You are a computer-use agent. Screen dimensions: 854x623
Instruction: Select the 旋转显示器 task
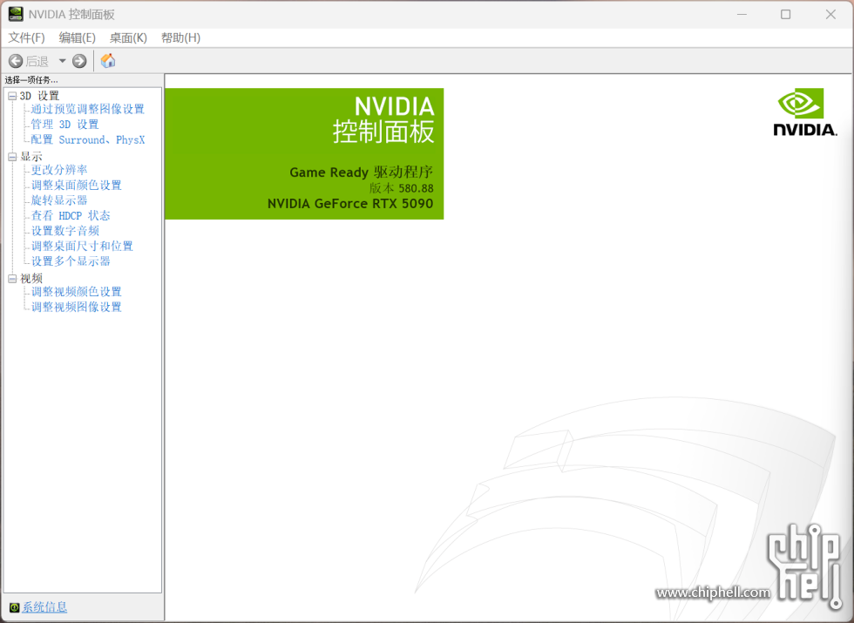pos(59,200)
